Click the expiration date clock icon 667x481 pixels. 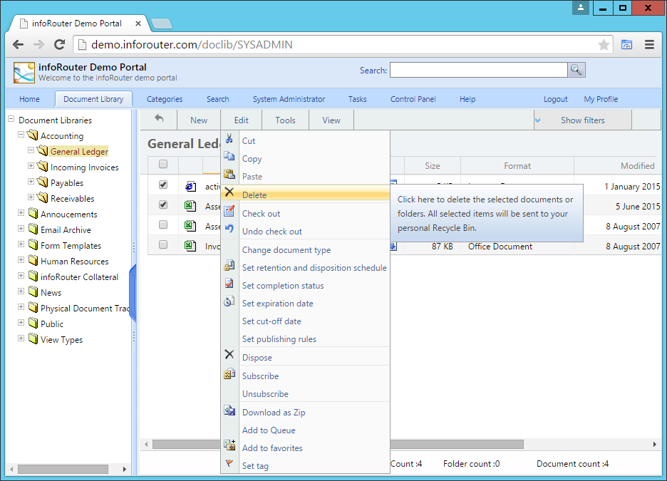click(x=229, y=301)
